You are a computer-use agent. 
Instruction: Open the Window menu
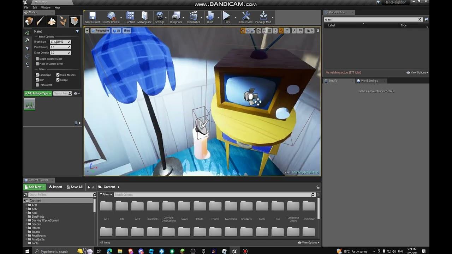pyautogui.click(x=46, y=7)
